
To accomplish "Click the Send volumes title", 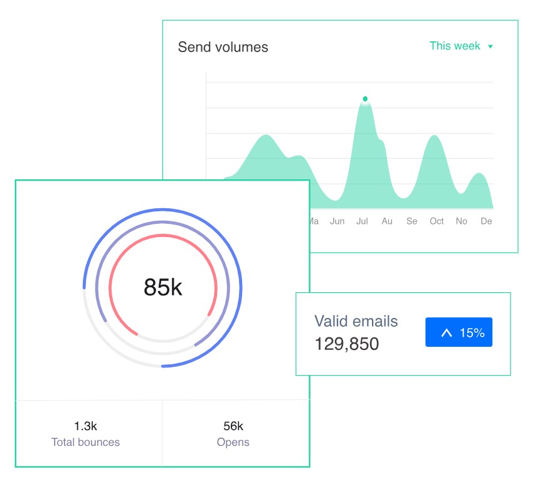I will pyautogui.click(x=223, y=47).
